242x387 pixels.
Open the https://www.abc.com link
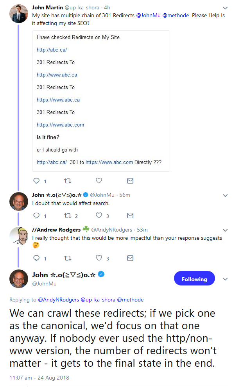tap(60, 125)
